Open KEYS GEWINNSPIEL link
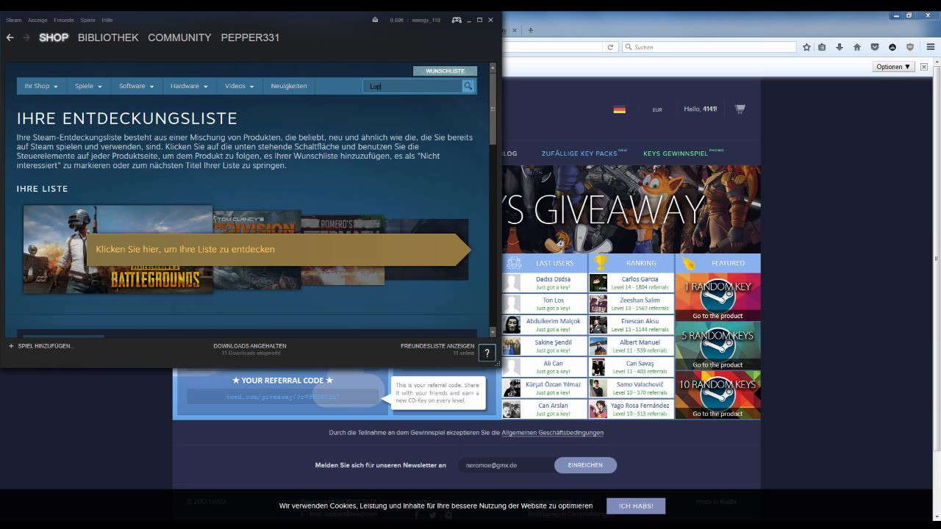Image resolution: width=941 pixels, height=529 pixels. (675, 154)
